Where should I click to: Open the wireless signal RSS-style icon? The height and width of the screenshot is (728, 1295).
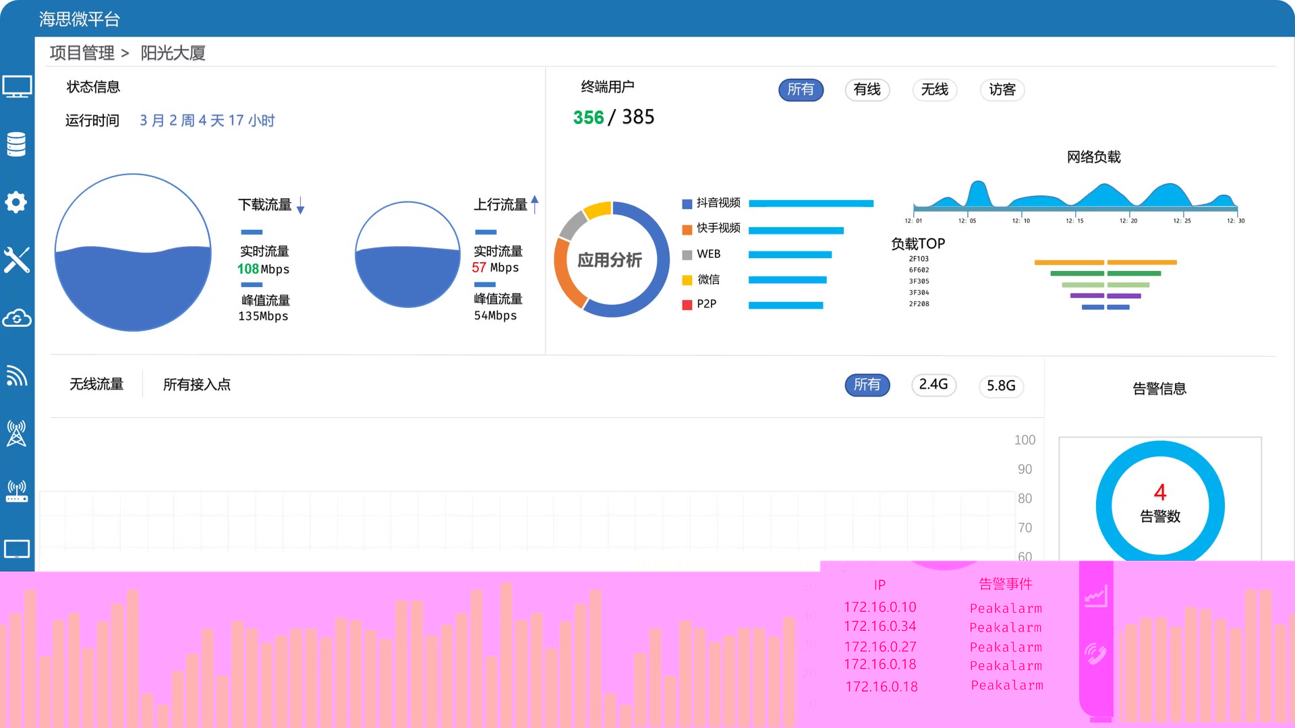(16, 375)
